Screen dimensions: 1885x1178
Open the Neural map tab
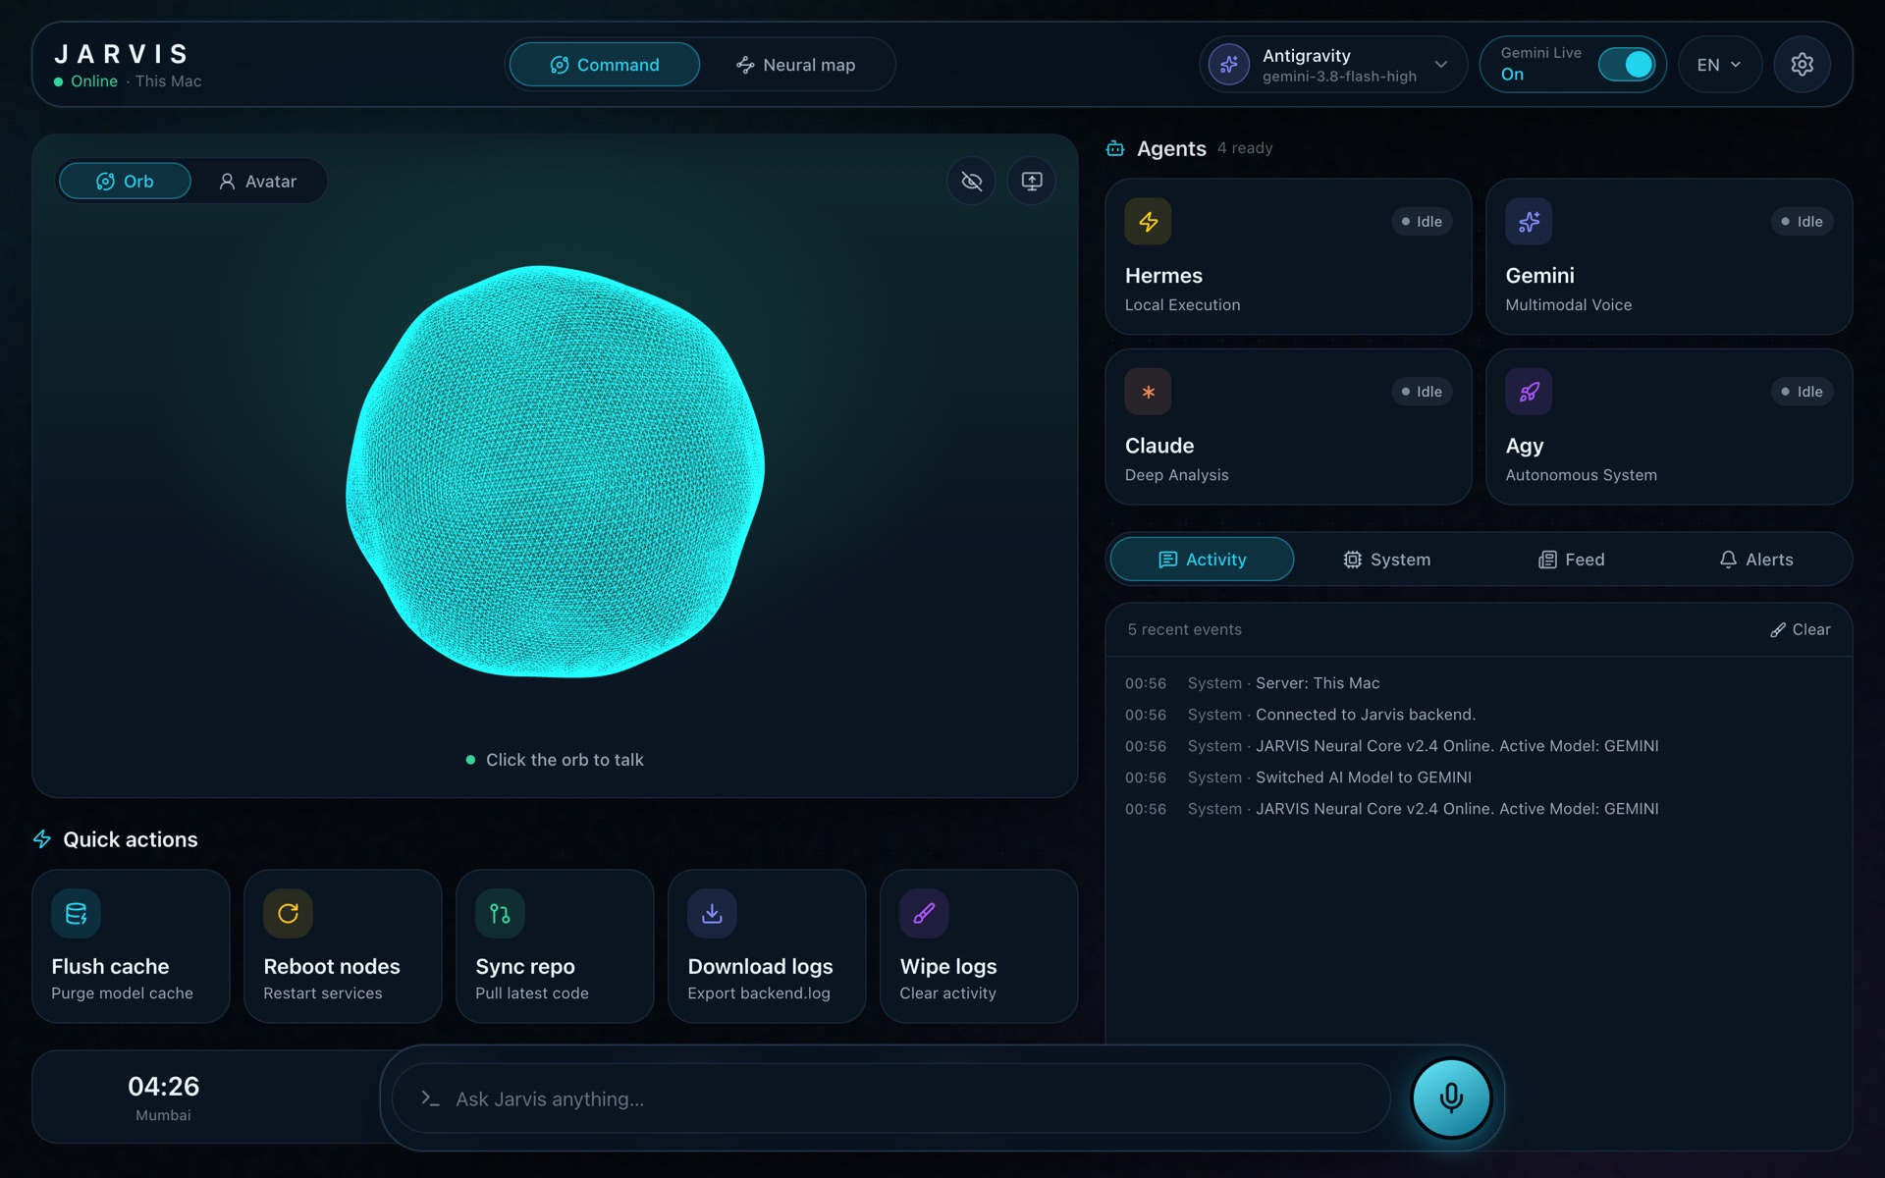(796, 65)
